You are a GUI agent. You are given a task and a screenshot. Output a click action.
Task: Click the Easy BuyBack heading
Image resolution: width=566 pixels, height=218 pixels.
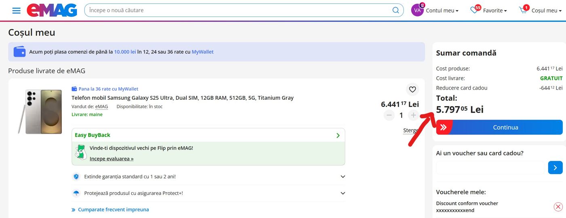[93, 135]
